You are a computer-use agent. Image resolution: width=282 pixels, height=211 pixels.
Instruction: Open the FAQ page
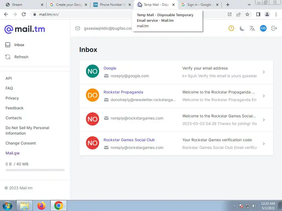9,88
